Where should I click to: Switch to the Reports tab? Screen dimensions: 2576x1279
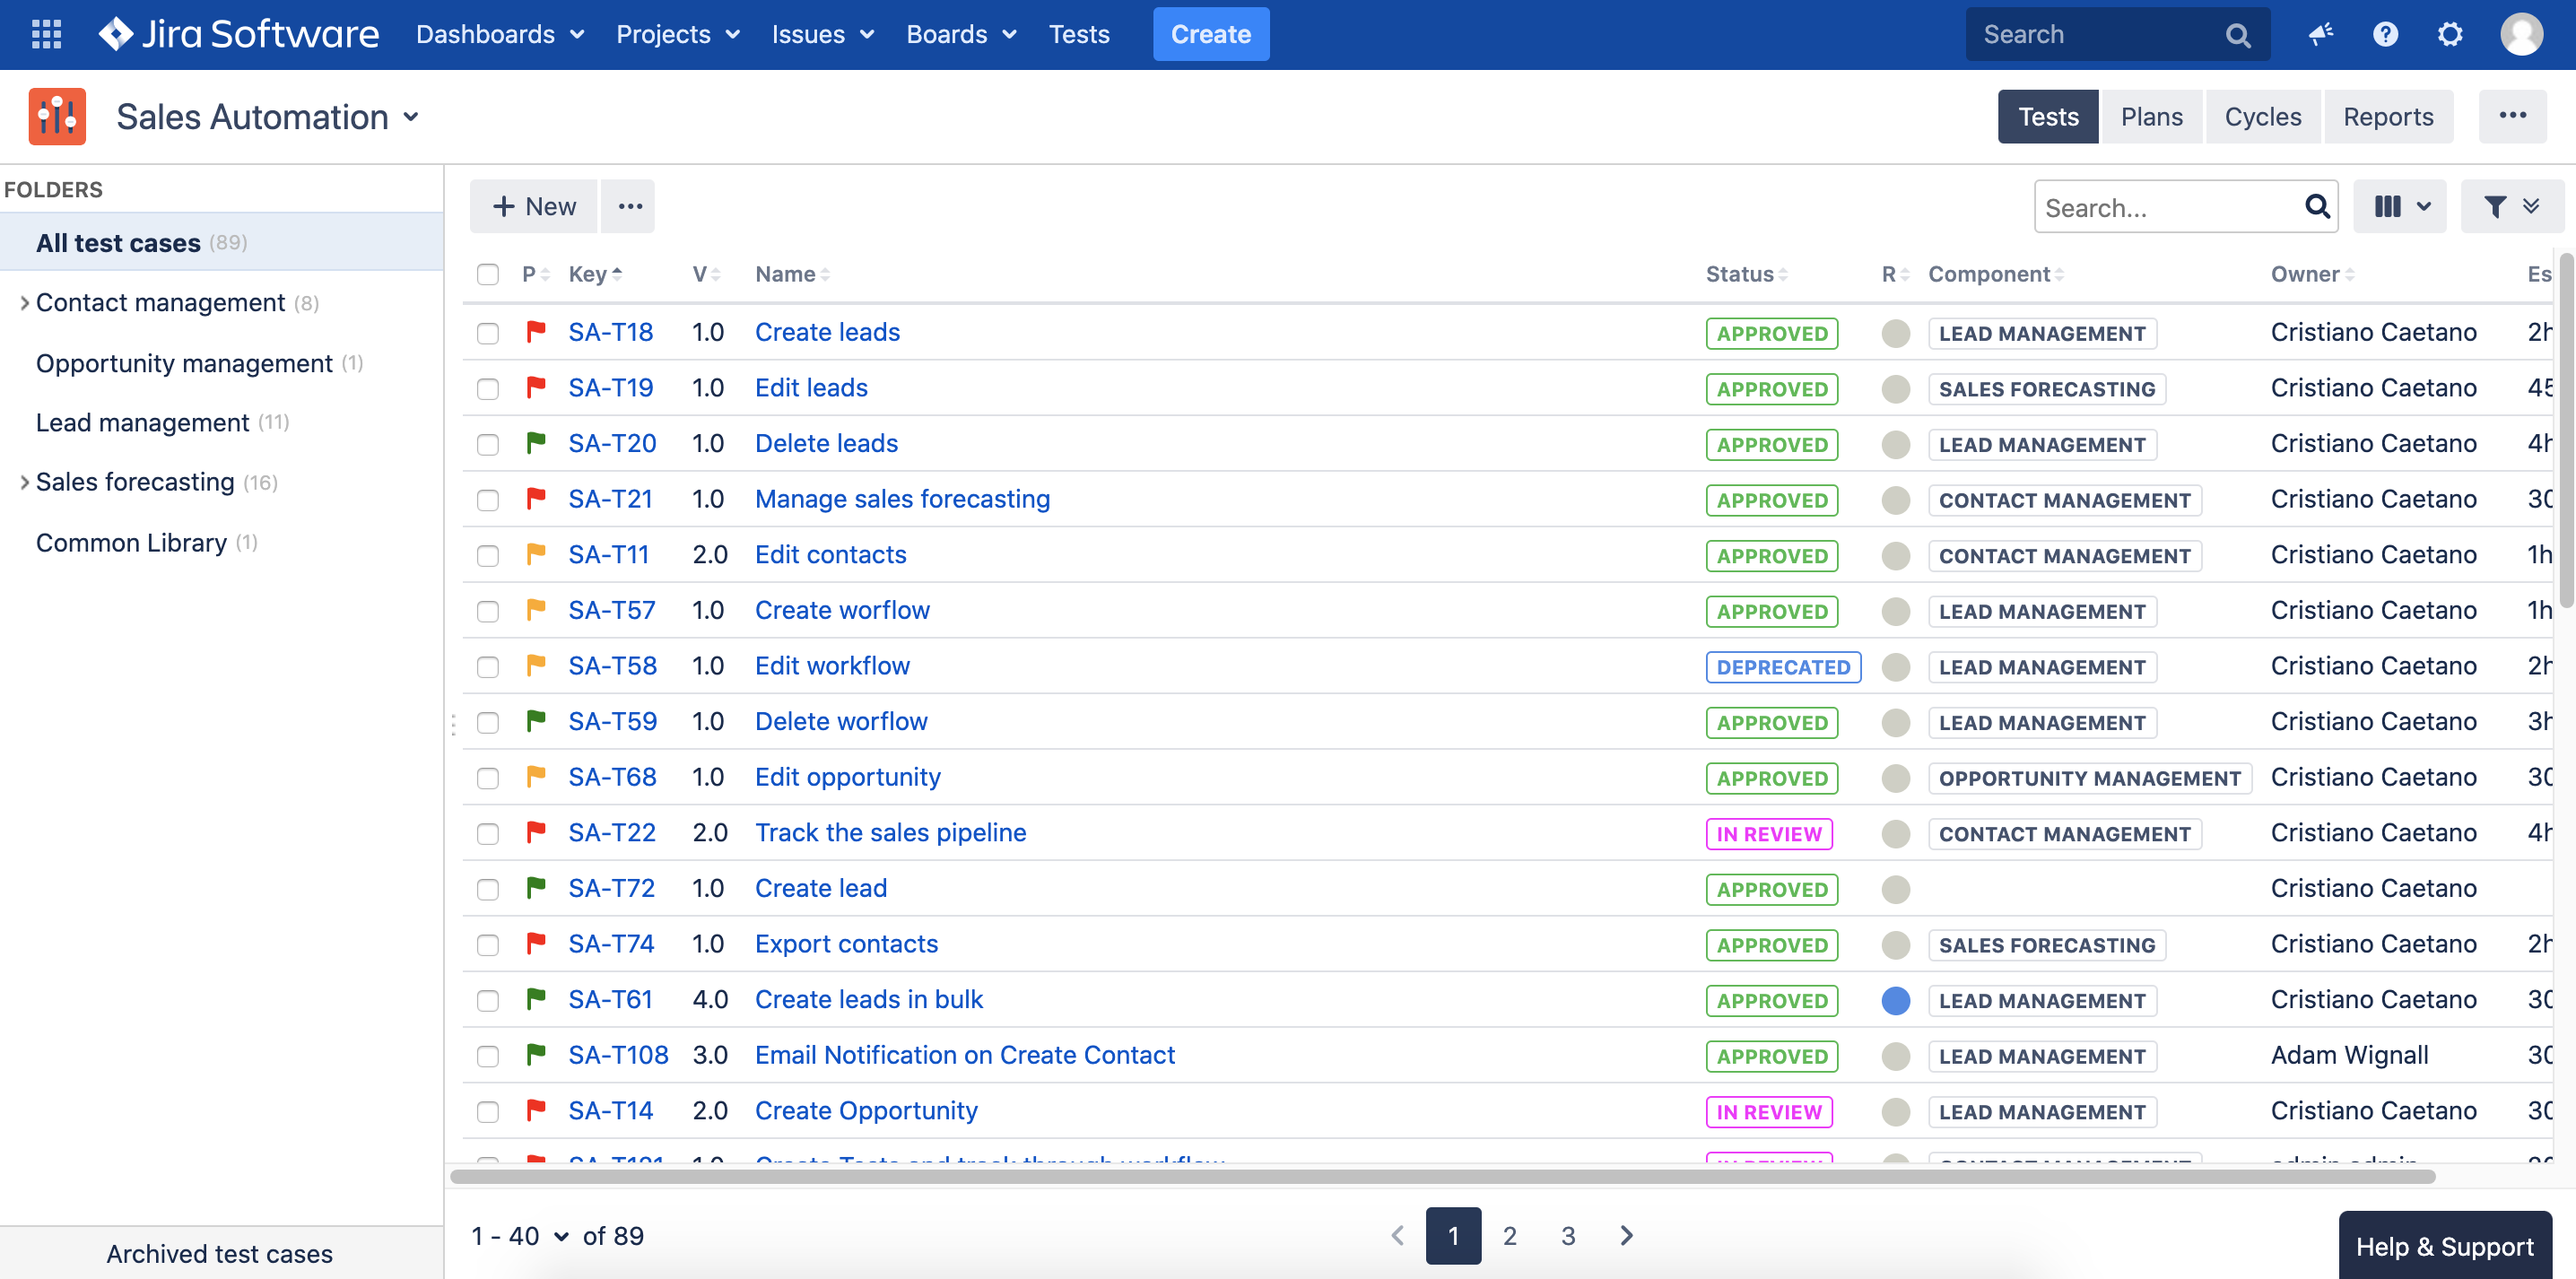[2388, 116]
